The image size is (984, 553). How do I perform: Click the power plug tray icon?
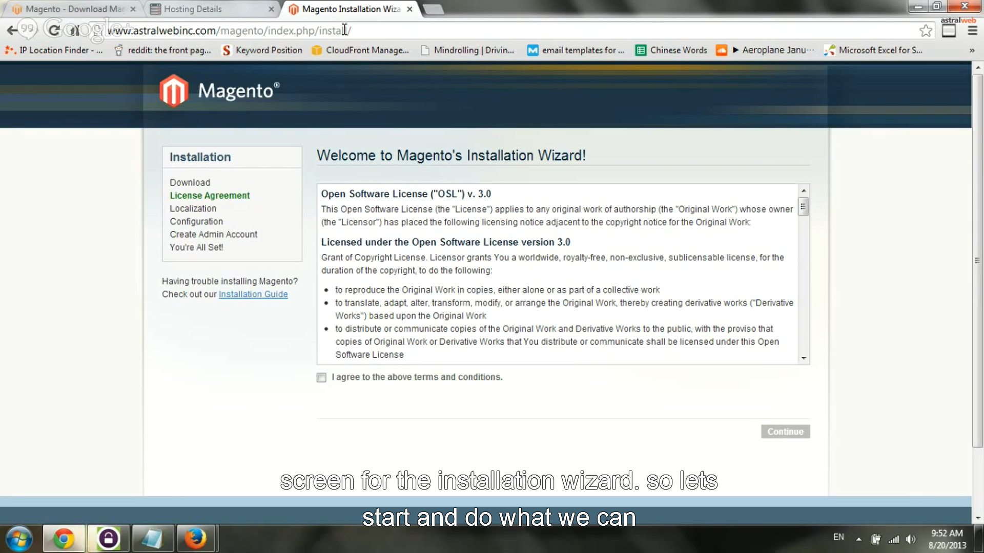876,539
